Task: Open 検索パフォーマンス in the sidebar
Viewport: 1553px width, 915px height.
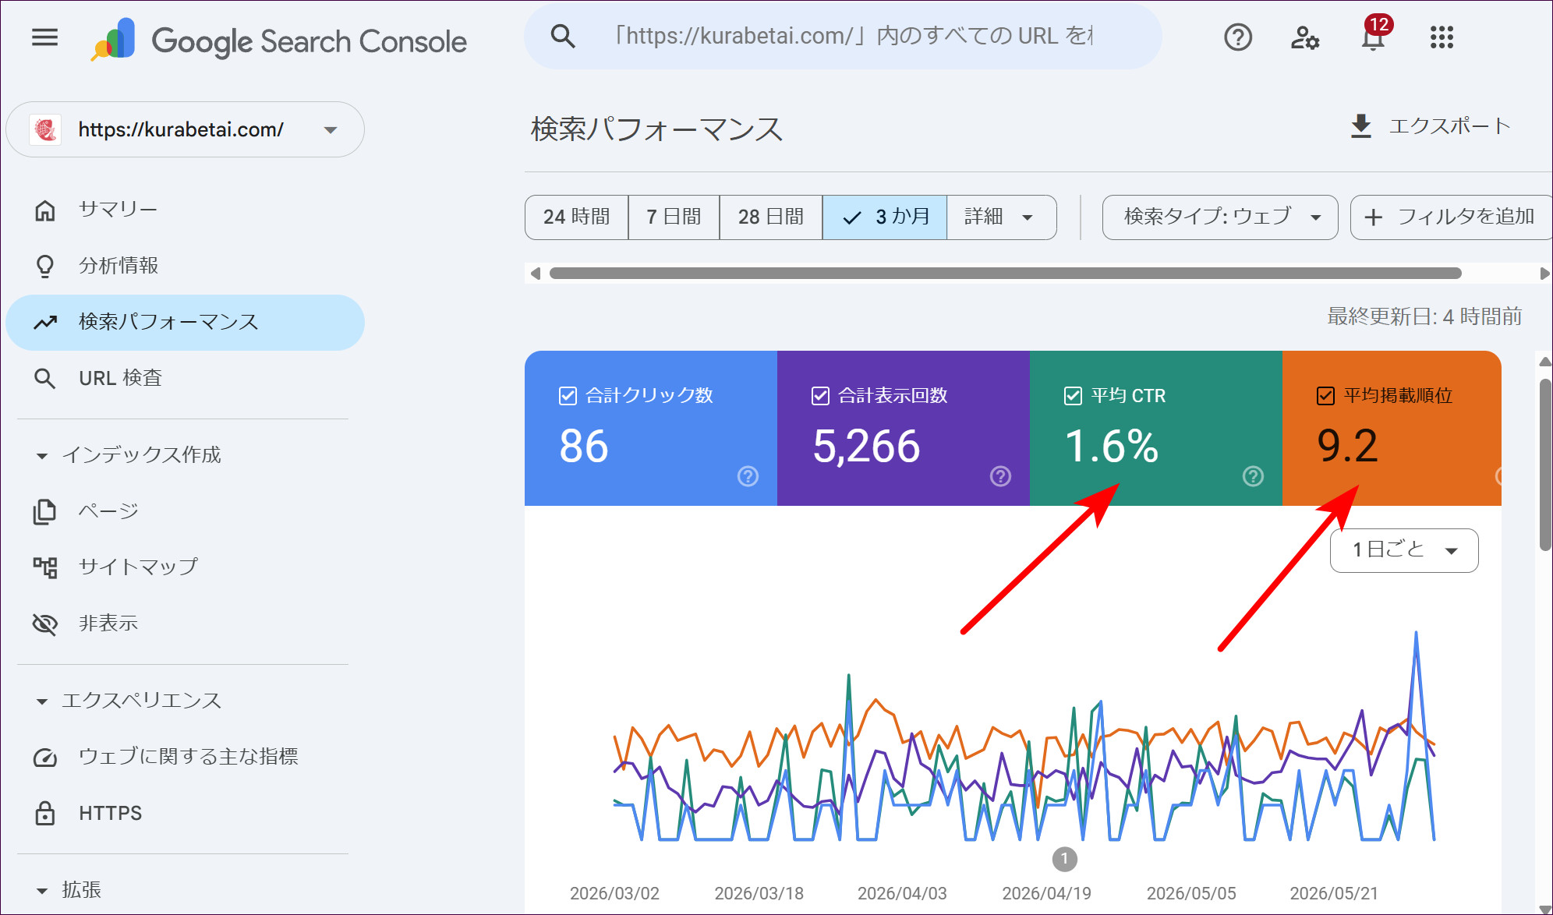Action: pyautogui.click(x=185, y=322)
